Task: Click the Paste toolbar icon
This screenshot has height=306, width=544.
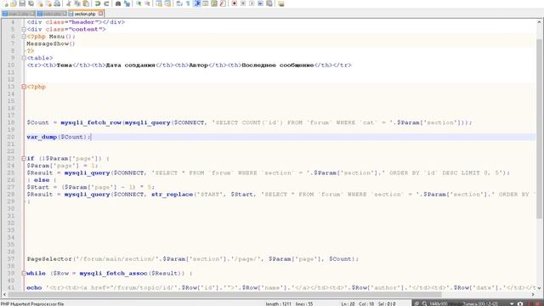Action: [86, 3]
